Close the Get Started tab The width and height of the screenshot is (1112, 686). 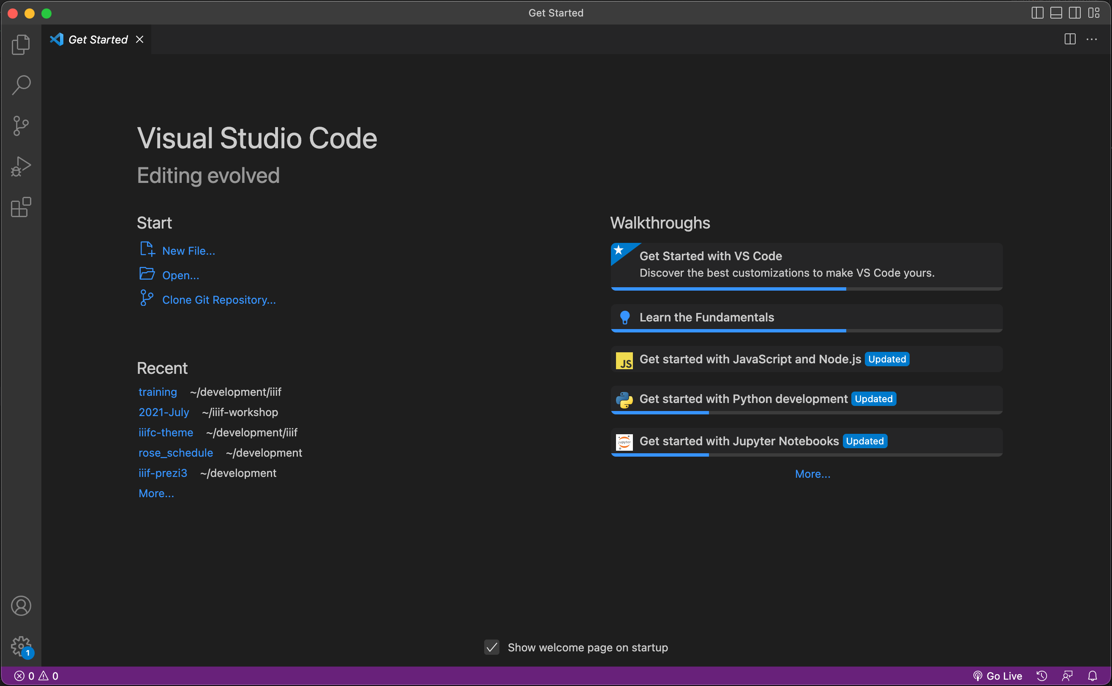click(x=140, y=39)
